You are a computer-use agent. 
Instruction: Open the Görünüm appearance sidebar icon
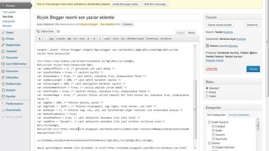(x=3, y=71)
